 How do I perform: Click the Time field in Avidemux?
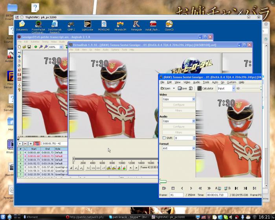click(x=217, y=195)
